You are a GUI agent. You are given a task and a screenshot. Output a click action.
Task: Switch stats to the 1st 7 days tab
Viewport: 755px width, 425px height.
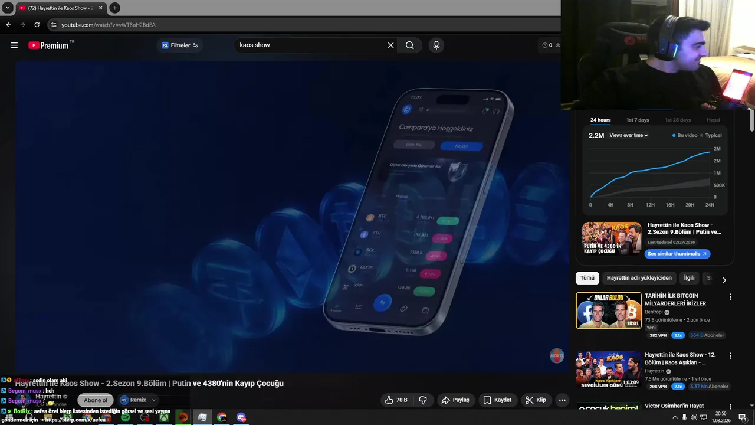pyautogui.click(x=638, y=120)
